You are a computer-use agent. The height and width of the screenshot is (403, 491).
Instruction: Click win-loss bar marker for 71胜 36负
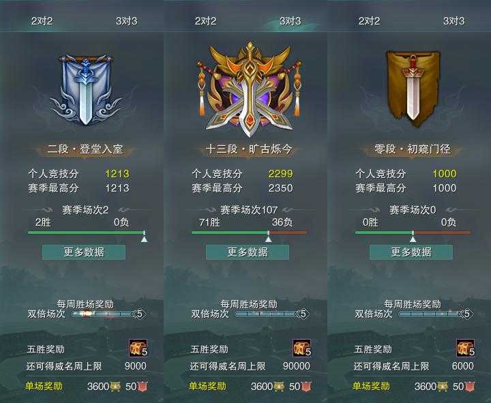pyautogui.click(x=269, y=237)
